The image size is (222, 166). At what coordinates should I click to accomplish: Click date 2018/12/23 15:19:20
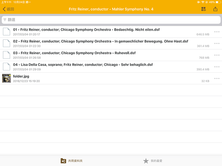[x=26, y=81]
